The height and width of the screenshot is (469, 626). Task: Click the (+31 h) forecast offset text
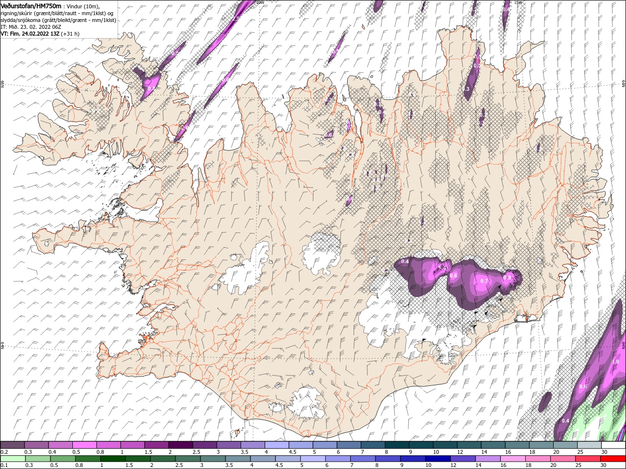pos(70,34)
